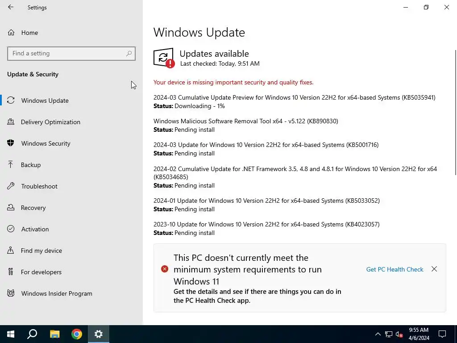
Task: Click the Downloading - 1% status text
Action: pyautogui.click(x=199, y=106)
